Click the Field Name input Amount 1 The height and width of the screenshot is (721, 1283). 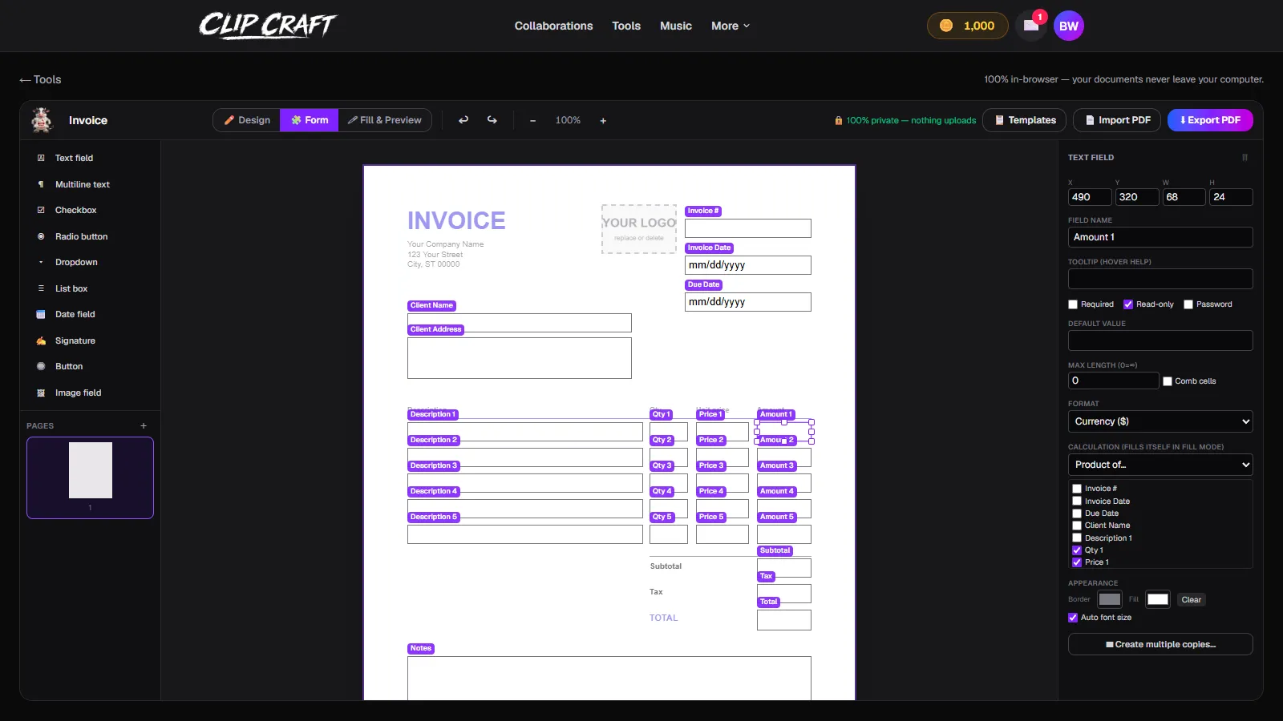pos(1160,237)
